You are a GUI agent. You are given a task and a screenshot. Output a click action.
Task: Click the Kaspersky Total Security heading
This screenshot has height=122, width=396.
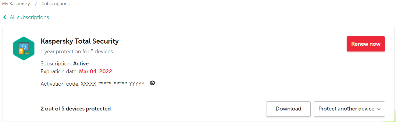pyautogui.click(x=80, y=41)
